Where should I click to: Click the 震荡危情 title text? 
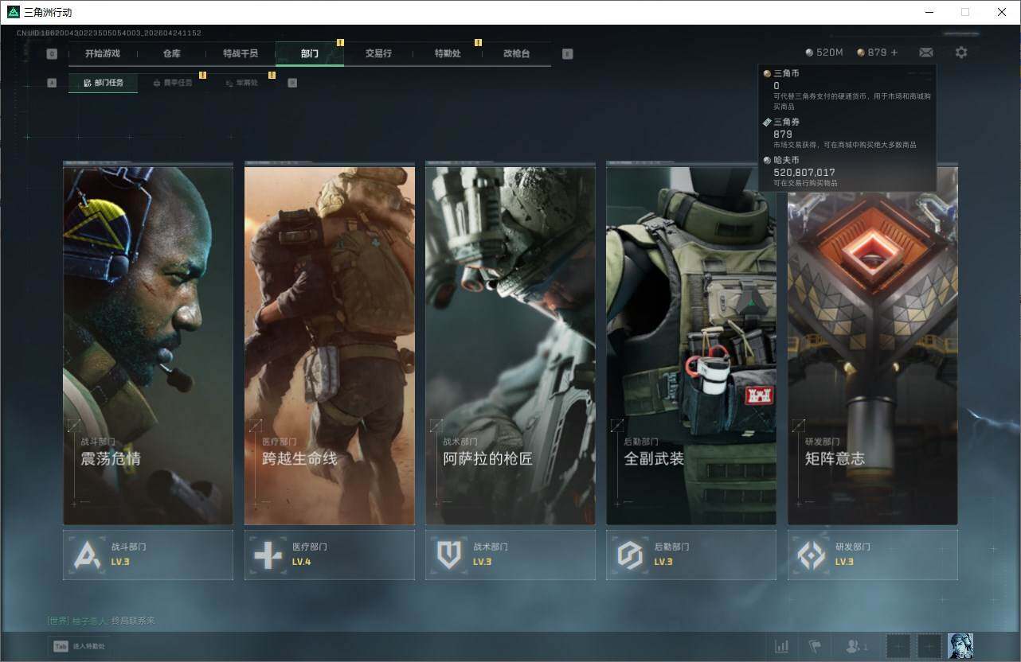pos(111,459)
